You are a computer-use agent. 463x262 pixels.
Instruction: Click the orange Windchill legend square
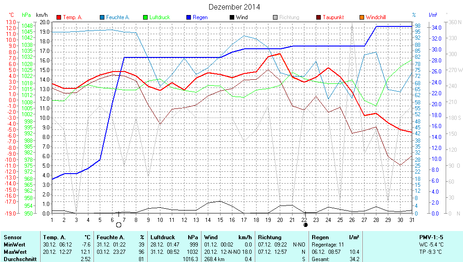pos(362,17)
